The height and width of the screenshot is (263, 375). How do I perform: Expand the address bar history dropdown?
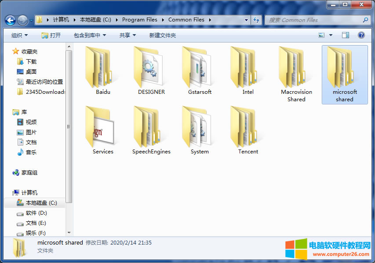point(246,20)
